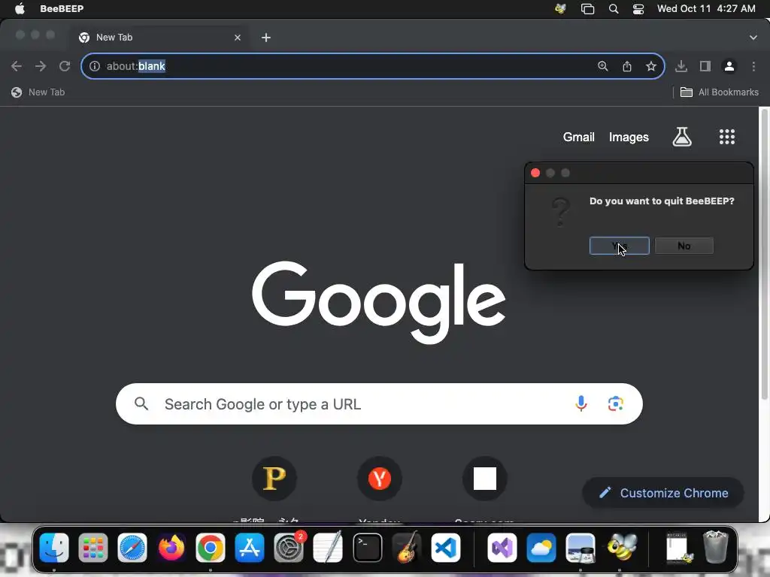Launch Firefox from the Dock
Screen dimensions: 770x577
point(171,548)
